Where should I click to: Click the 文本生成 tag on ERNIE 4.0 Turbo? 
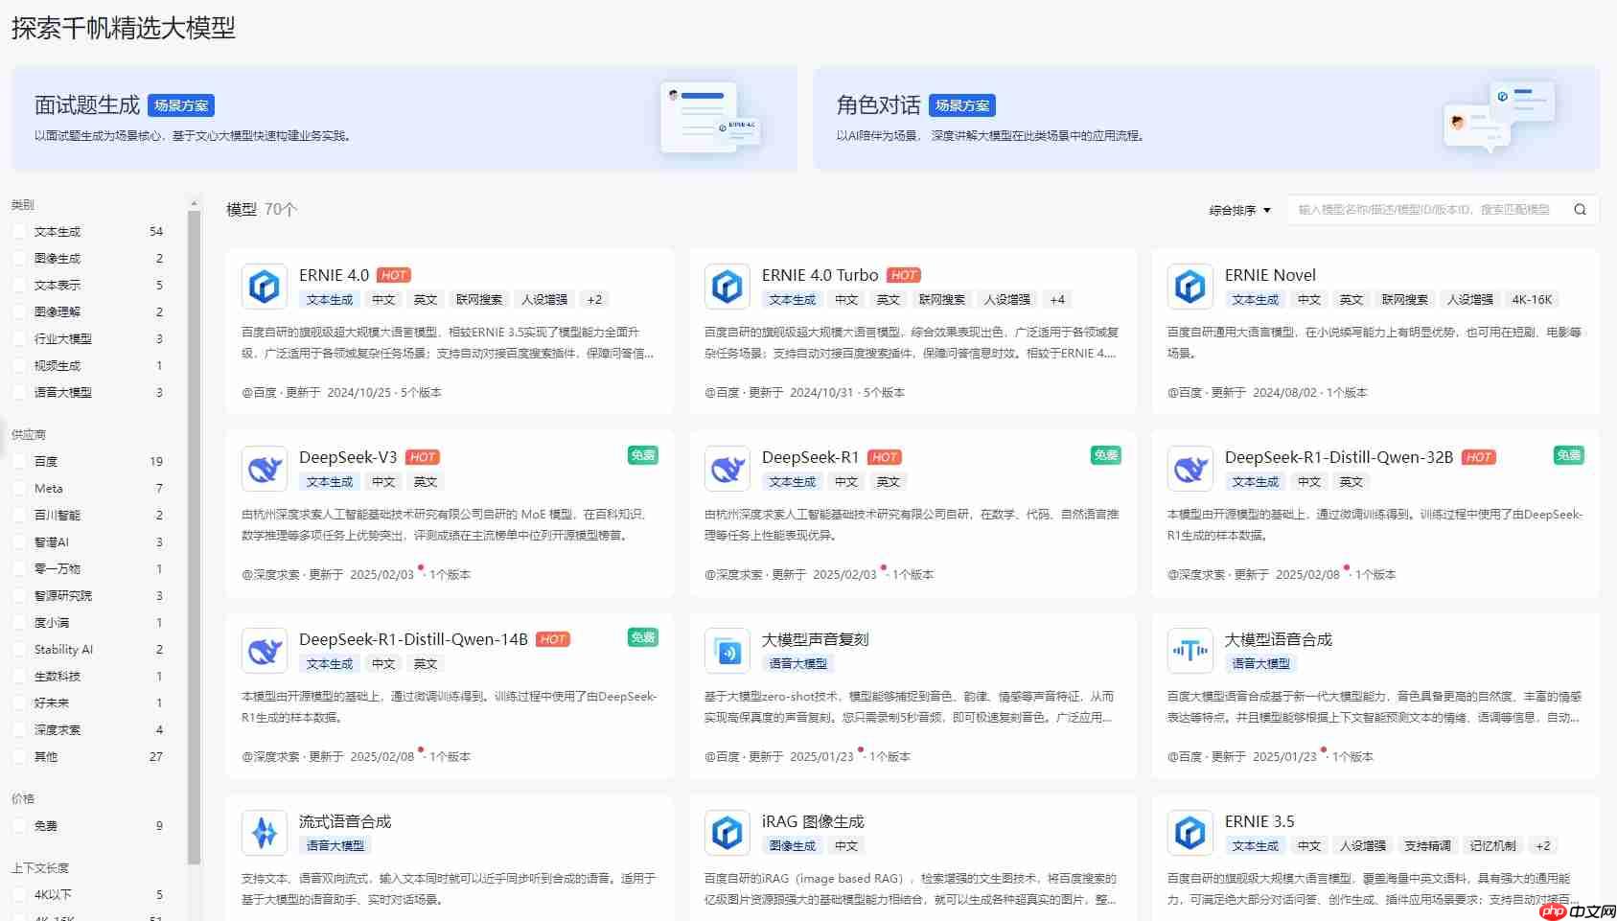[793, 300]
